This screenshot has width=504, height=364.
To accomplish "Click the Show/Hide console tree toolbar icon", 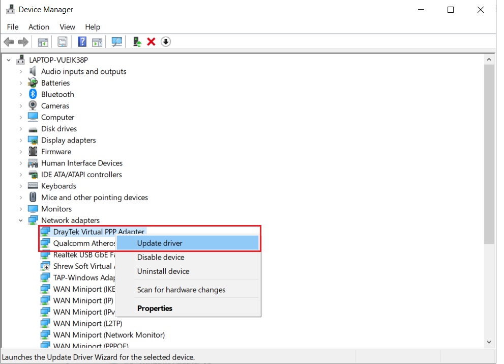I will pyautogui.click(x=43, y=41).
